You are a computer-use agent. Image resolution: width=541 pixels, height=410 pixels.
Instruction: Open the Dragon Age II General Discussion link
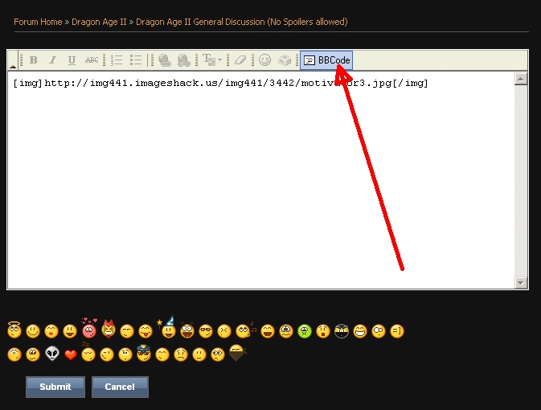241,22
